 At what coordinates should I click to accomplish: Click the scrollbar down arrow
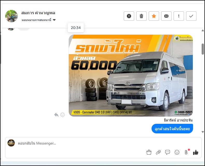point(203,132)
